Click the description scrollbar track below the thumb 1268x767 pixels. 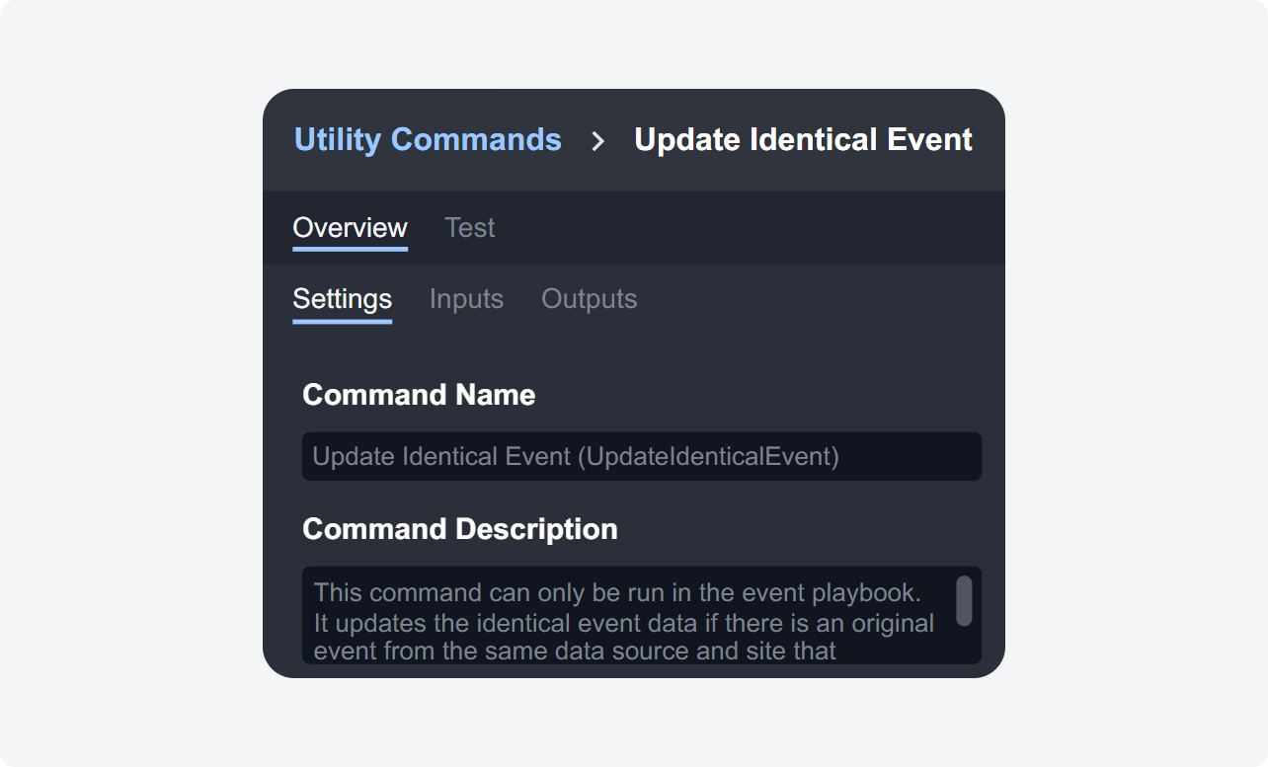(x=964, y=645)
